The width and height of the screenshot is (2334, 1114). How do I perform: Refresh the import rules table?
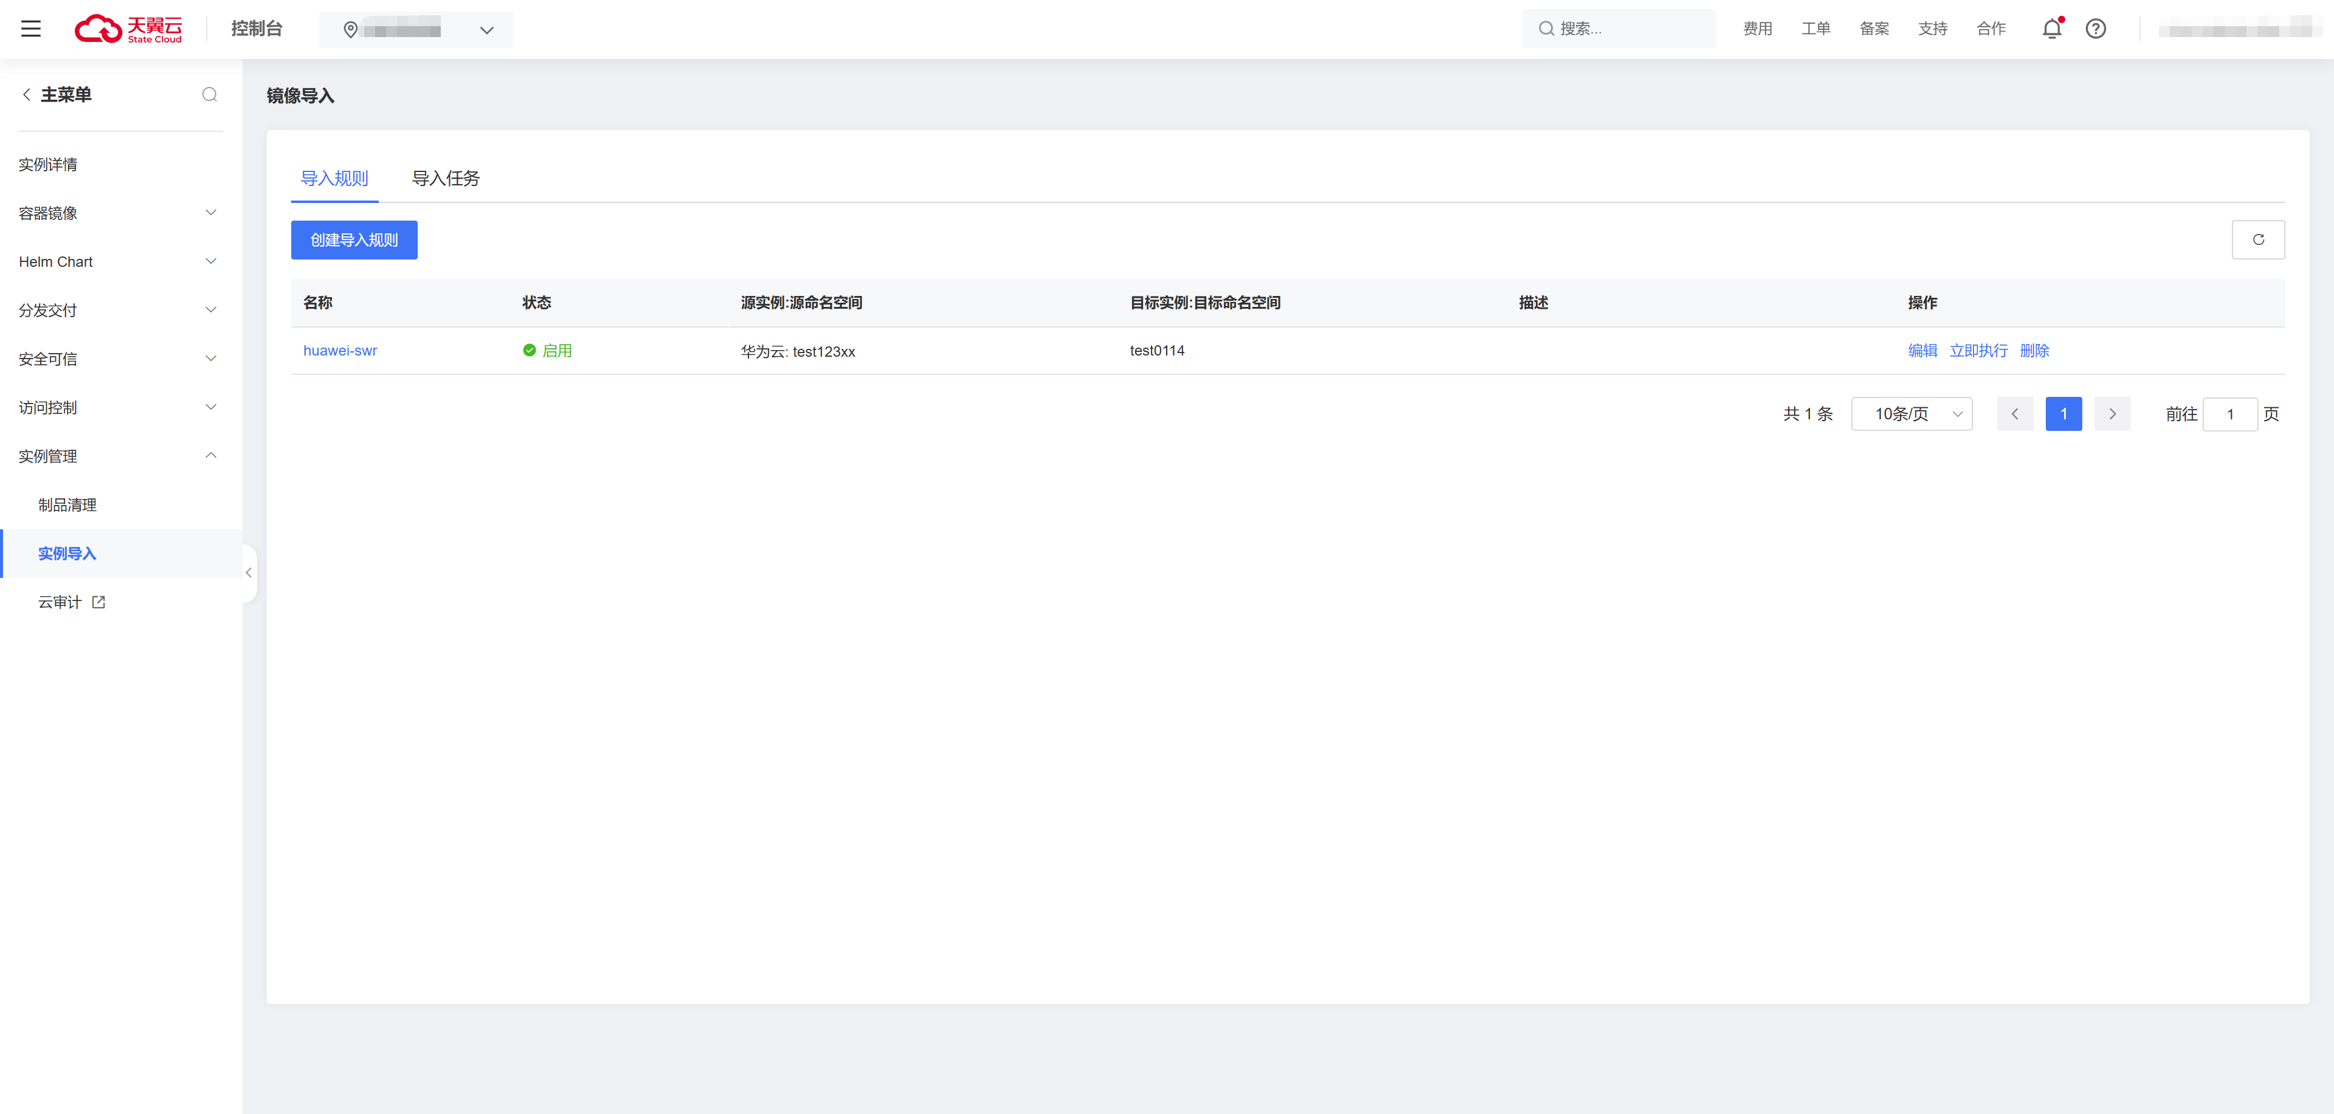coord(2258,240)
